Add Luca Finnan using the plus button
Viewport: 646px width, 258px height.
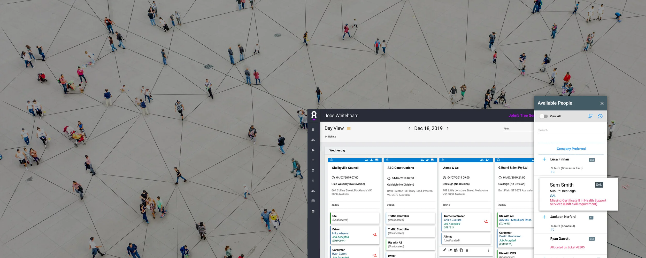544,159
